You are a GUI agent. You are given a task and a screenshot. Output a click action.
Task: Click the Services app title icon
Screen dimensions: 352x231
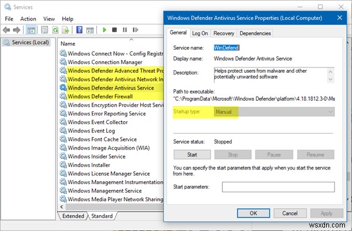[x=8, y=7]
